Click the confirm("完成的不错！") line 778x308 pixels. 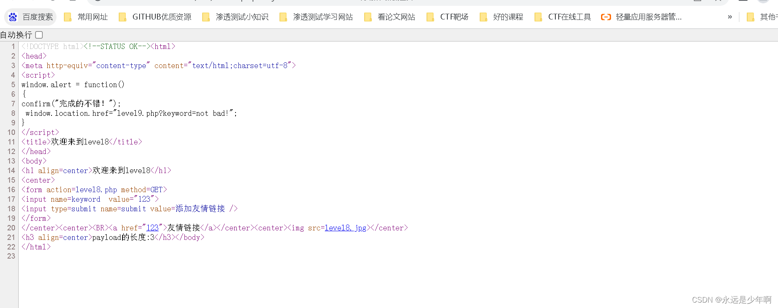[x=71, y=104]
